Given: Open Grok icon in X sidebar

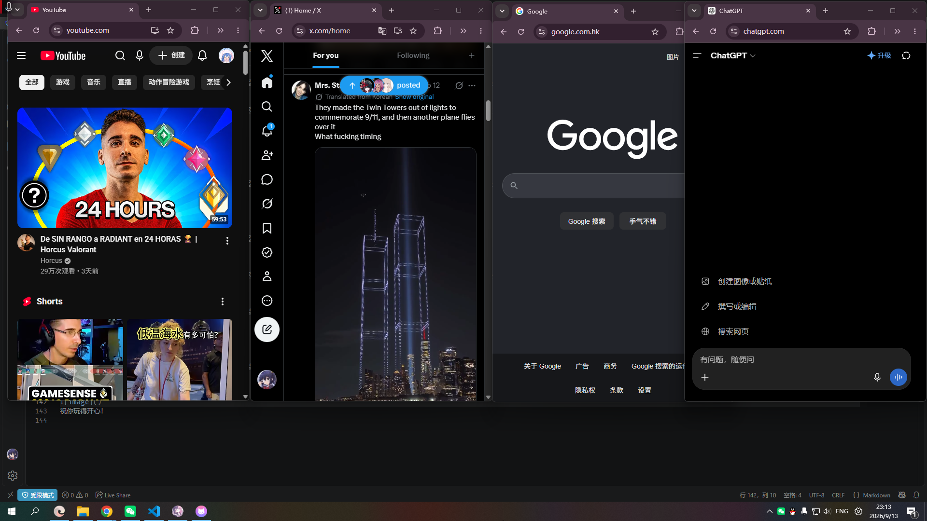Looking at the screenshot, I should 267,204.
